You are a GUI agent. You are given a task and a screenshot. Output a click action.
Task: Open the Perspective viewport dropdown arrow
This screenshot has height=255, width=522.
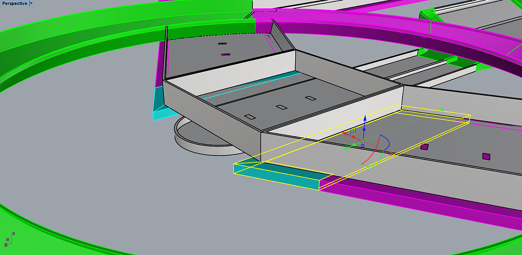click(32, 3)
